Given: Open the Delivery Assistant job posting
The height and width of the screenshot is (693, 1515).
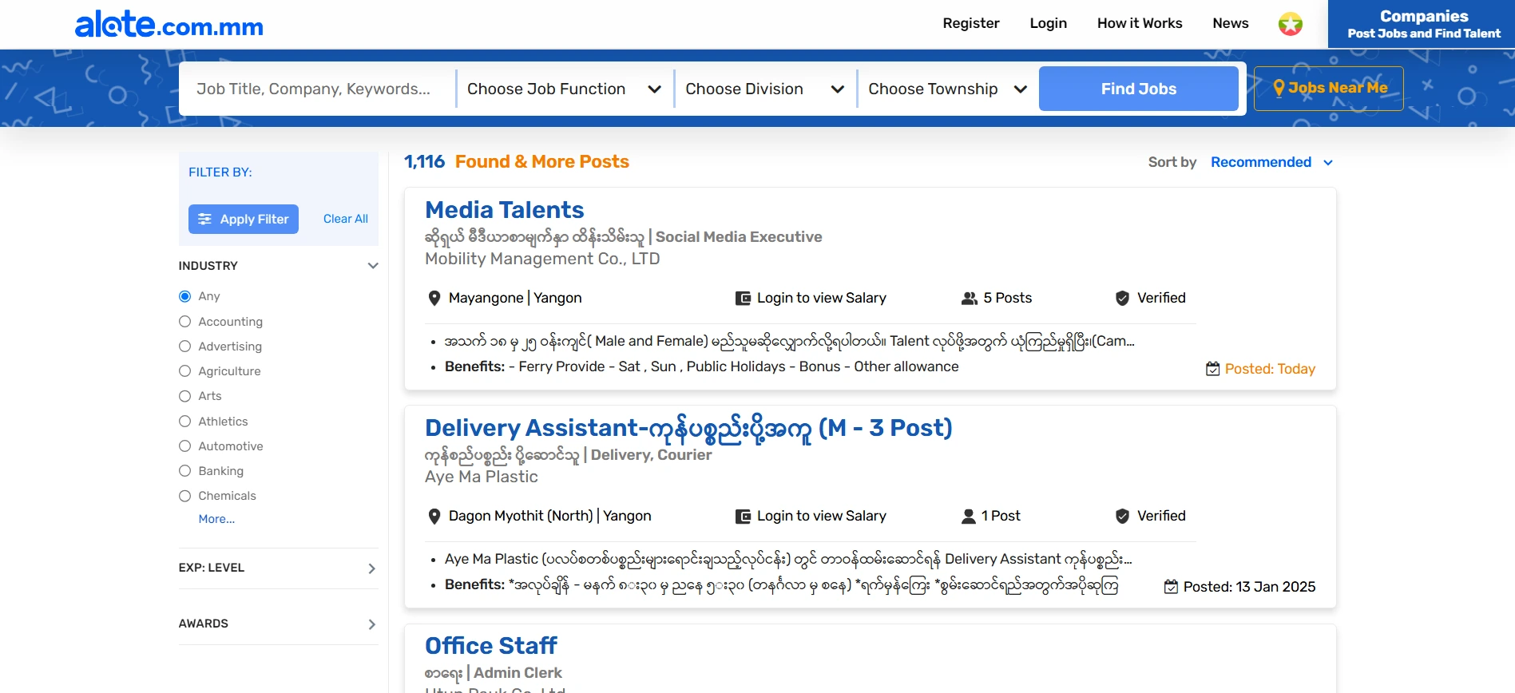Looking at the screenshot, I should tap(688, 428).
